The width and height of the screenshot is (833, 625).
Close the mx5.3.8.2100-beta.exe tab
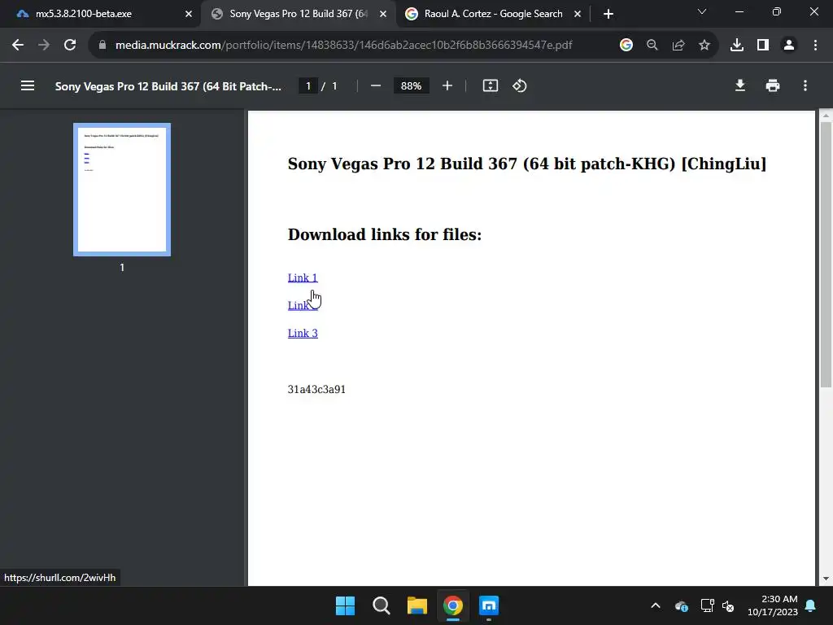[x=189, y=14]
